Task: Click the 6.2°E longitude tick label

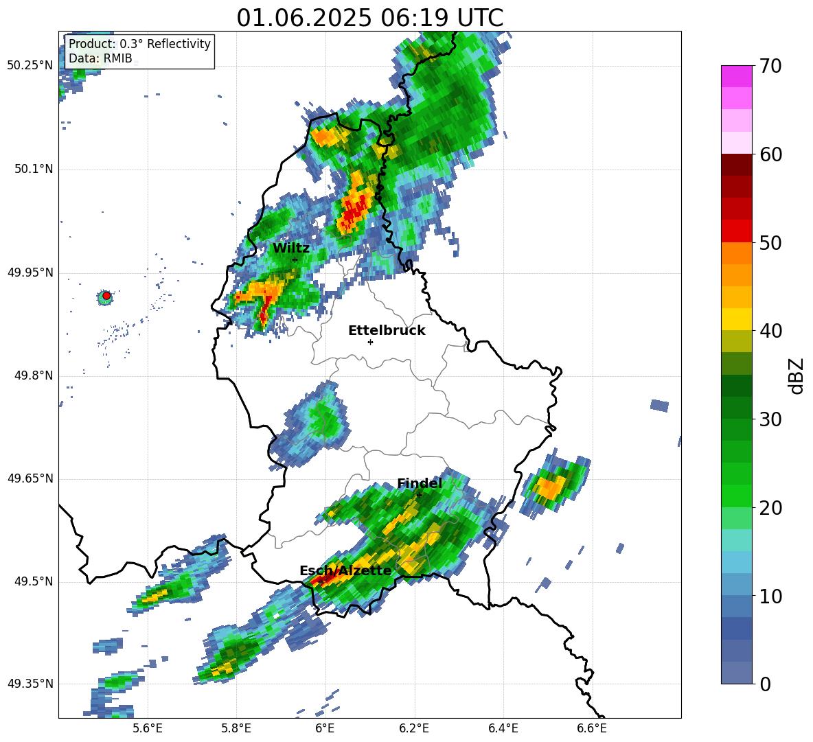Action: click(x=414, y=728)
